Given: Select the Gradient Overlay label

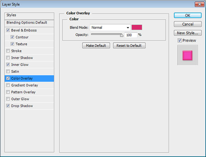Looking at the screenshot, I should (25, 85).
